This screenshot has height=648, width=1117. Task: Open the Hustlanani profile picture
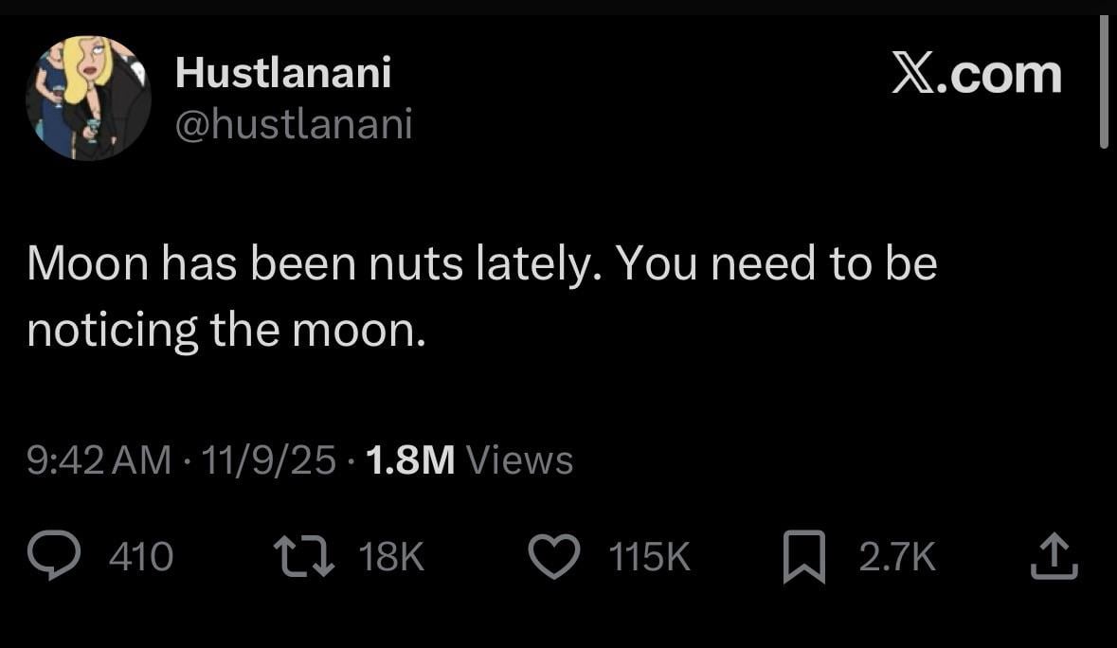(88, 99)
